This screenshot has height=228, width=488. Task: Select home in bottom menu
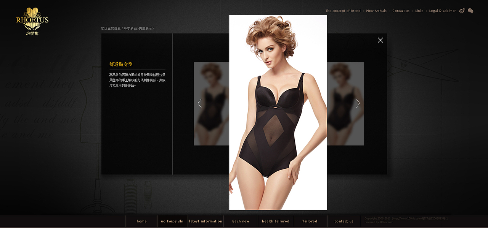click(141, 221)
